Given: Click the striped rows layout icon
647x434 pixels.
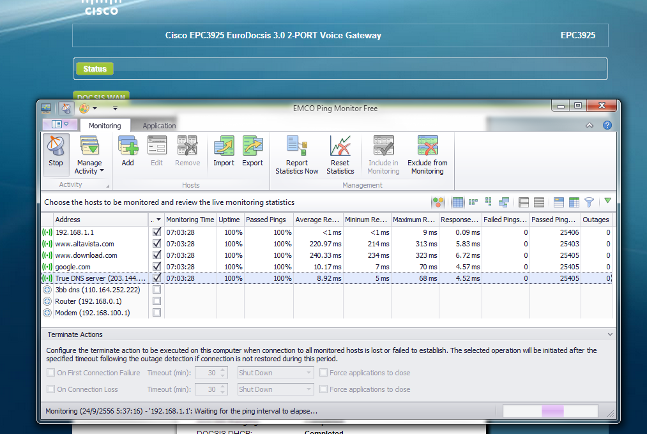Looking at the screenshot, I should pos(539,202).
